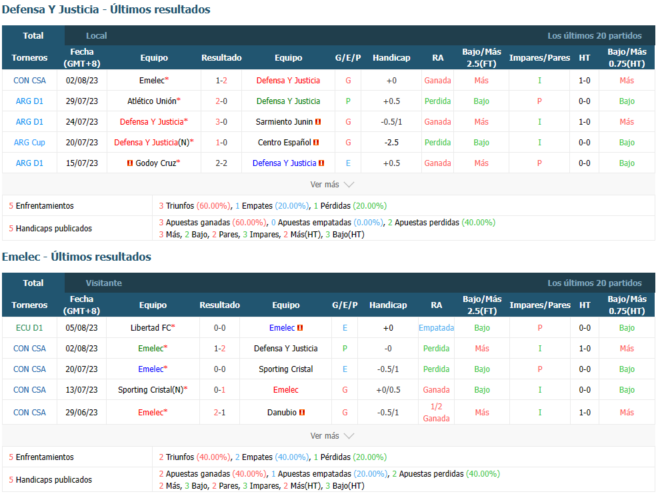Click the 0-0 result in Libertad FC row
This screenshot has width=660, height=496.
[220, 327]
